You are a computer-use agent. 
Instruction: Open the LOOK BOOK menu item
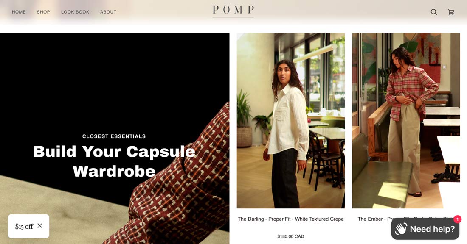tap(75, 12)
